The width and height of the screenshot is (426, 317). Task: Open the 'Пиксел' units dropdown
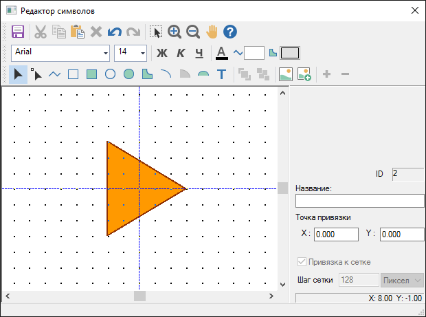403,280
